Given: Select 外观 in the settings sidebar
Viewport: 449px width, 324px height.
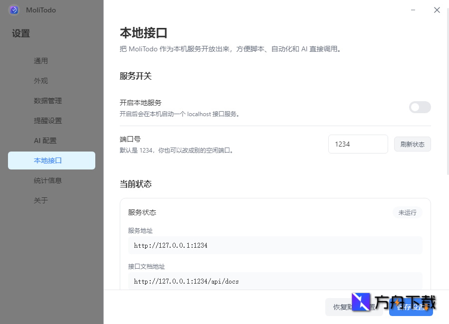Looking at the screenshot, I should click(x=41, y=81).
